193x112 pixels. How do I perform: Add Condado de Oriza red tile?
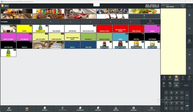[x=104, y=29]
